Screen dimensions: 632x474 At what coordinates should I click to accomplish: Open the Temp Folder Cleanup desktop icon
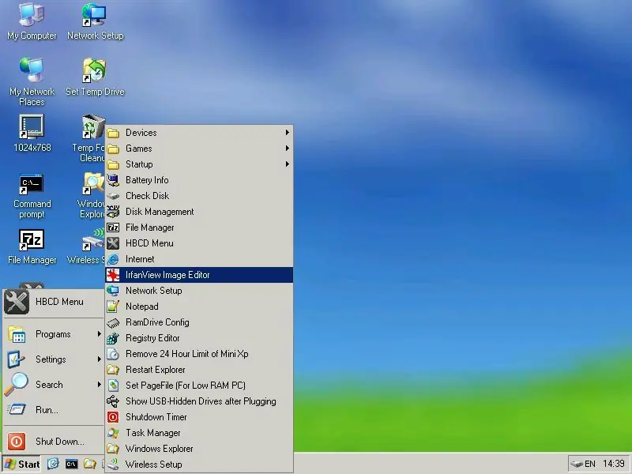(x=89, y=137)
